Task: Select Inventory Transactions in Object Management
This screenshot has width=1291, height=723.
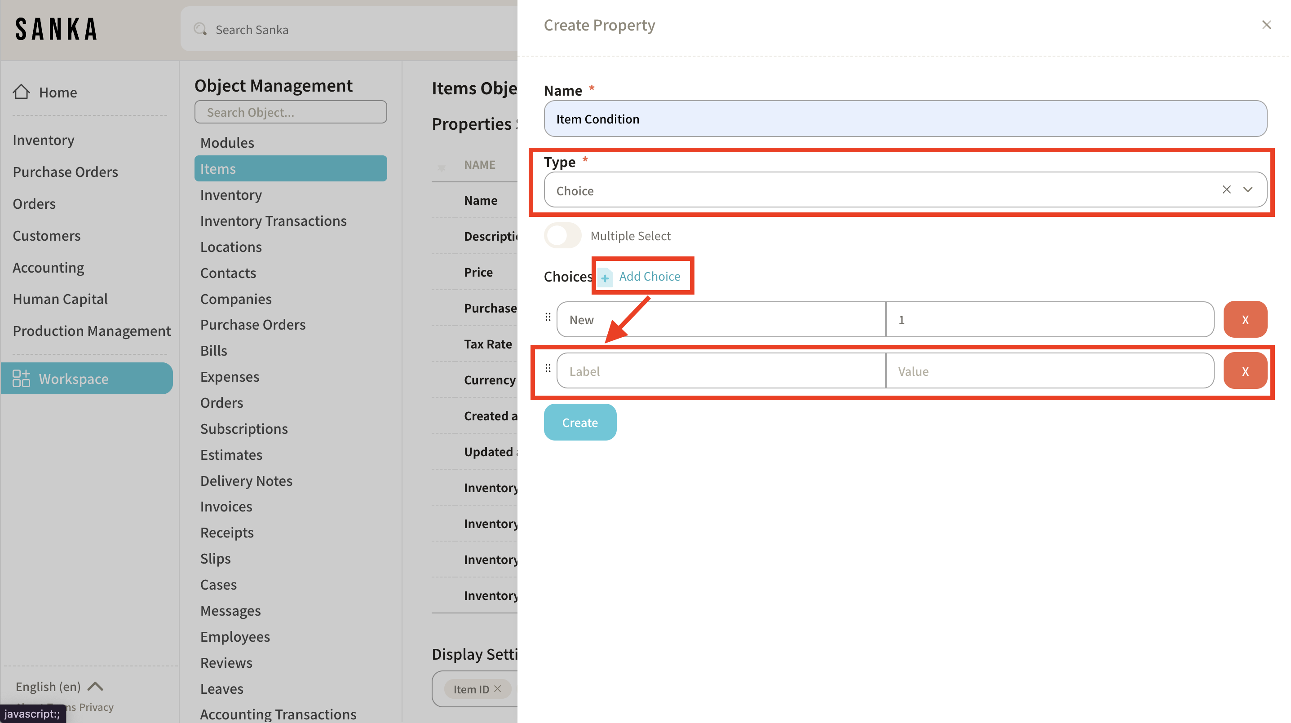Action: 273,221
